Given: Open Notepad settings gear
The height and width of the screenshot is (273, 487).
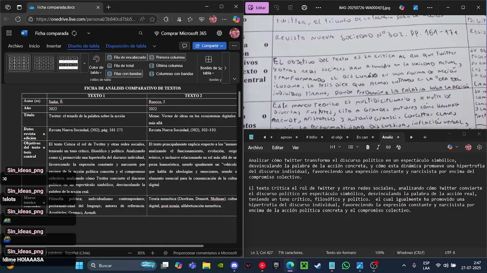Looking at the screenshot, I should click(479, 147).
